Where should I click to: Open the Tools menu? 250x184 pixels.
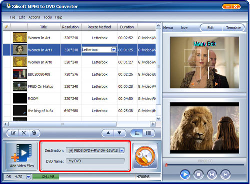point(48,17)
